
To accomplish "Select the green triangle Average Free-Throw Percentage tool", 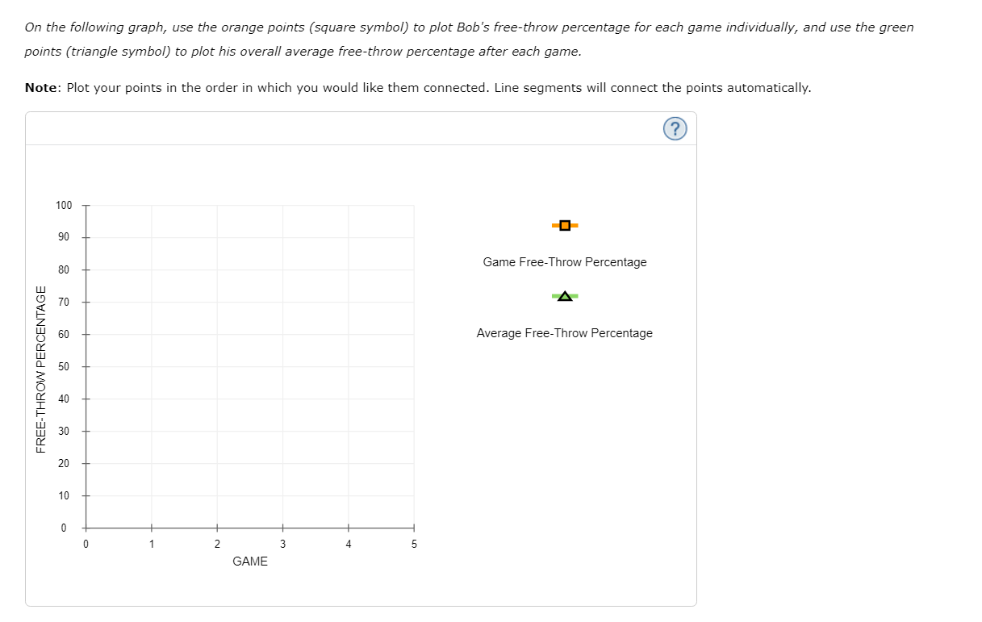I will tap(564, 296).
